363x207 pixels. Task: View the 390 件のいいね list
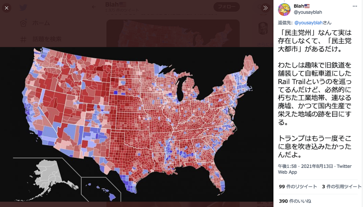(x=295, y=201)
